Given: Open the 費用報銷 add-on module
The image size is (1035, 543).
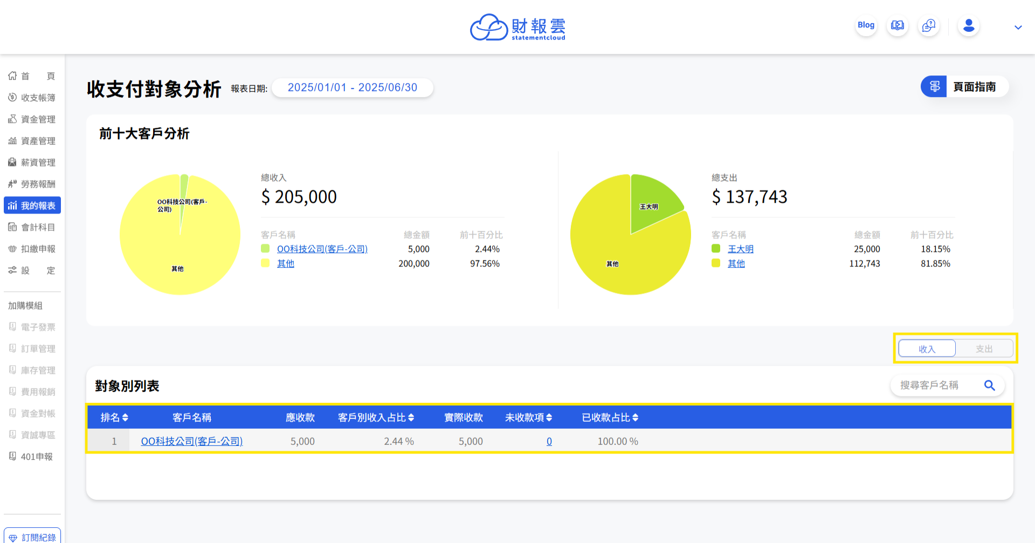Looking at the screenshot, I should (32, 391).
